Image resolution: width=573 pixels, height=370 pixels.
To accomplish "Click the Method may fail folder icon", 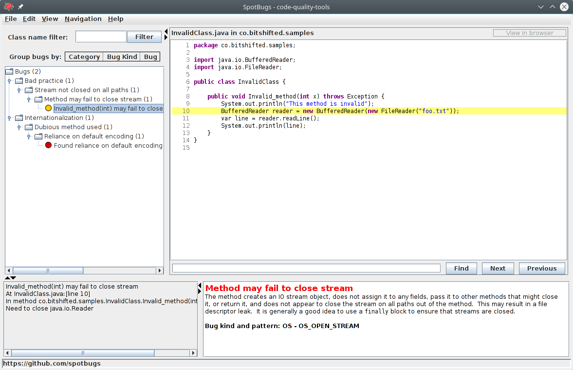I will point(38,99).
